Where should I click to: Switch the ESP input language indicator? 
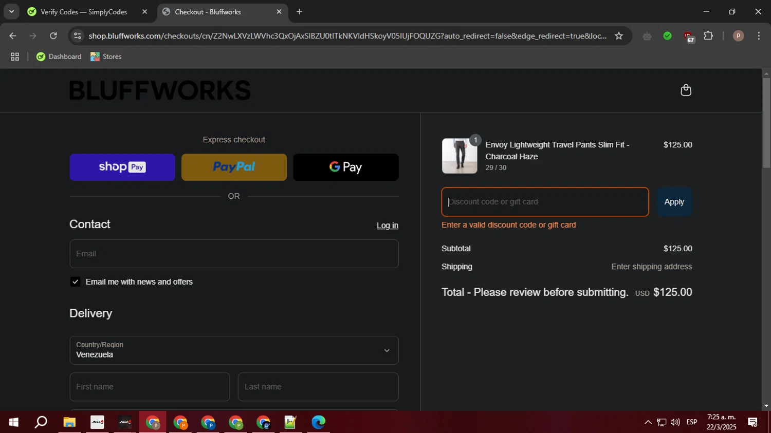click(692, 422)
